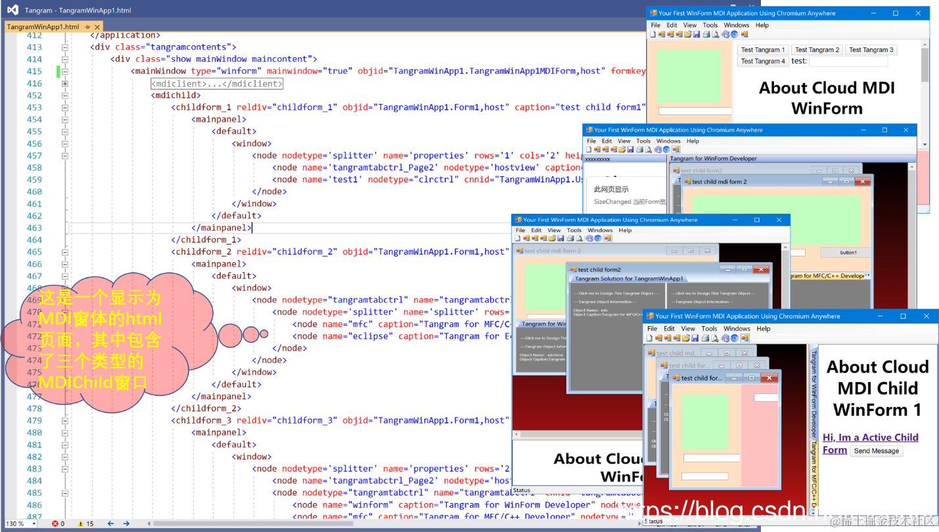Screen dimensions: 939x532
Task: Click the Test Tangram 4 button
Action: coord(762,61)
